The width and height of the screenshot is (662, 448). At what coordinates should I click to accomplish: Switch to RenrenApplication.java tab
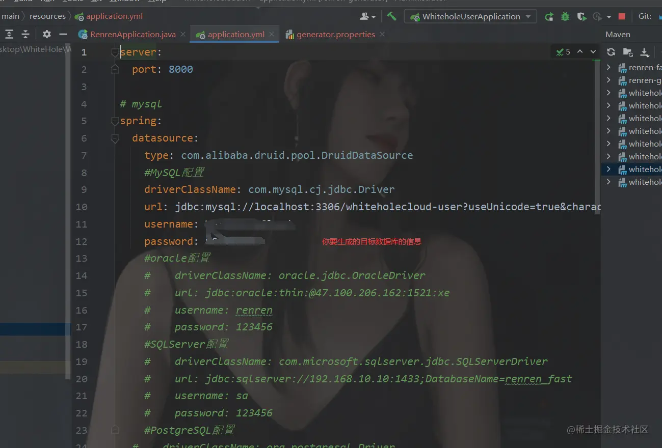click(x=133, y=34)
